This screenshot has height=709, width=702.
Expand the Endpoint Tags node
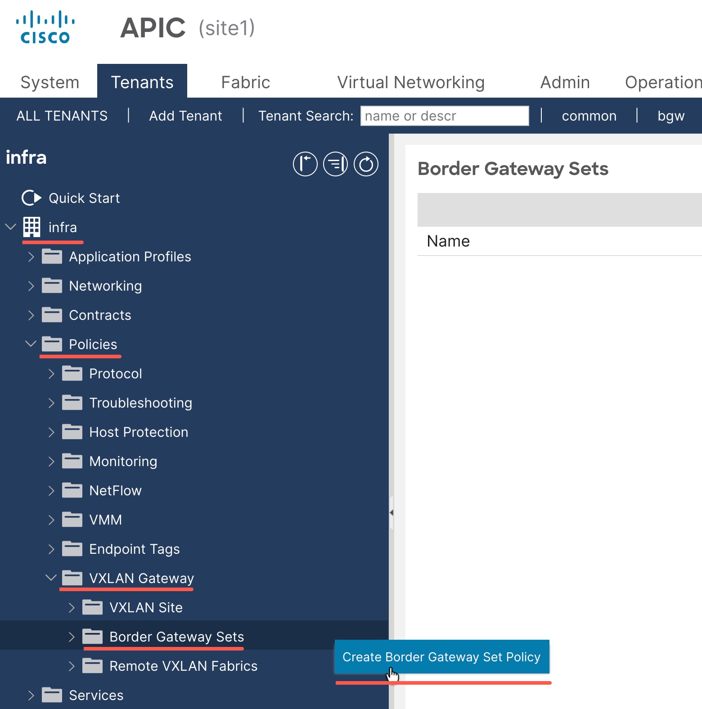(51, 549)
